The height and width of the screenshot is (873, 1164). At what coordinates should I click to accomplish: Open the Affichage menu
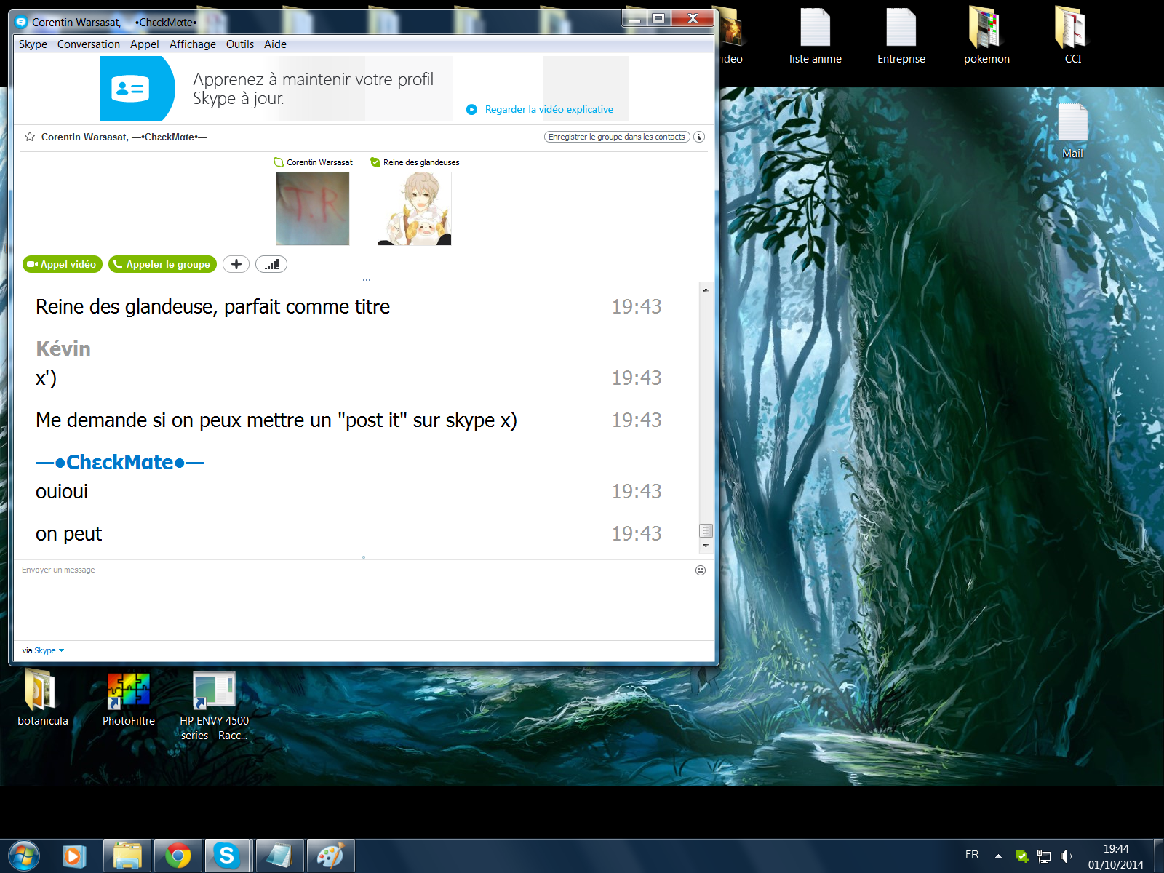193,44
